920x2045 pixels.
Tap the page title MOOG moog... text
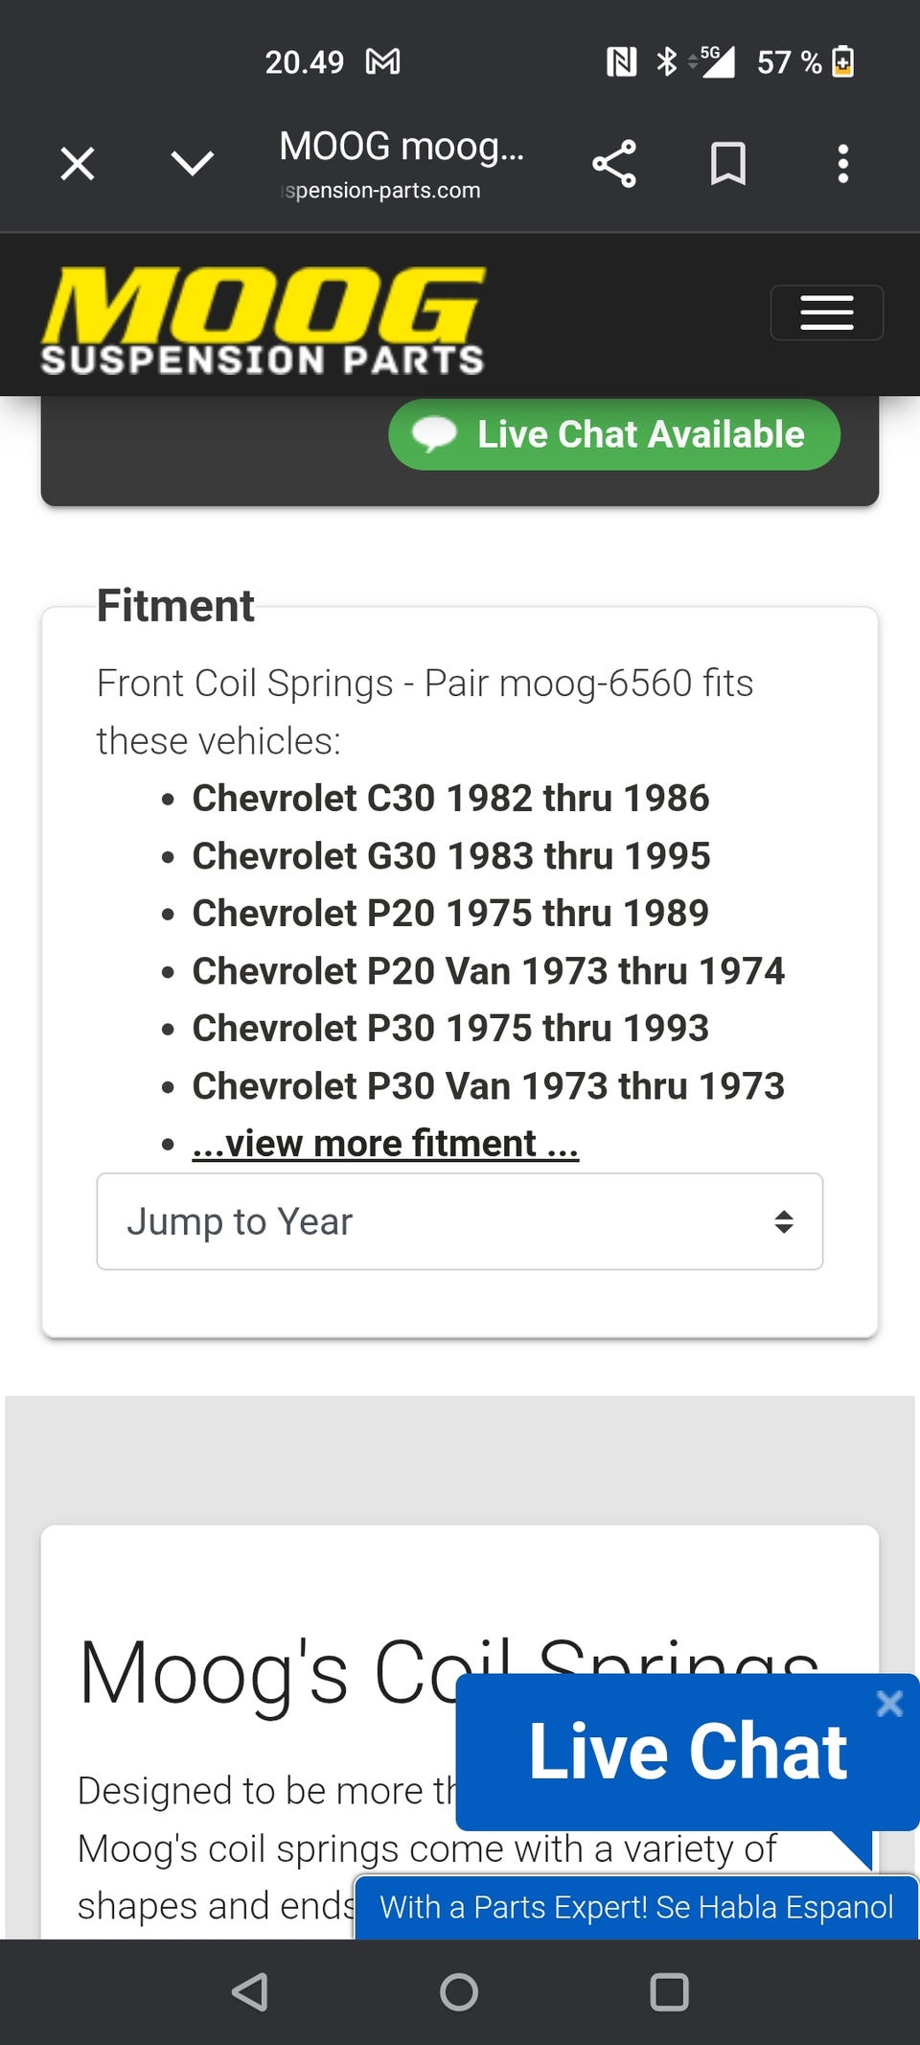point(402,147)
